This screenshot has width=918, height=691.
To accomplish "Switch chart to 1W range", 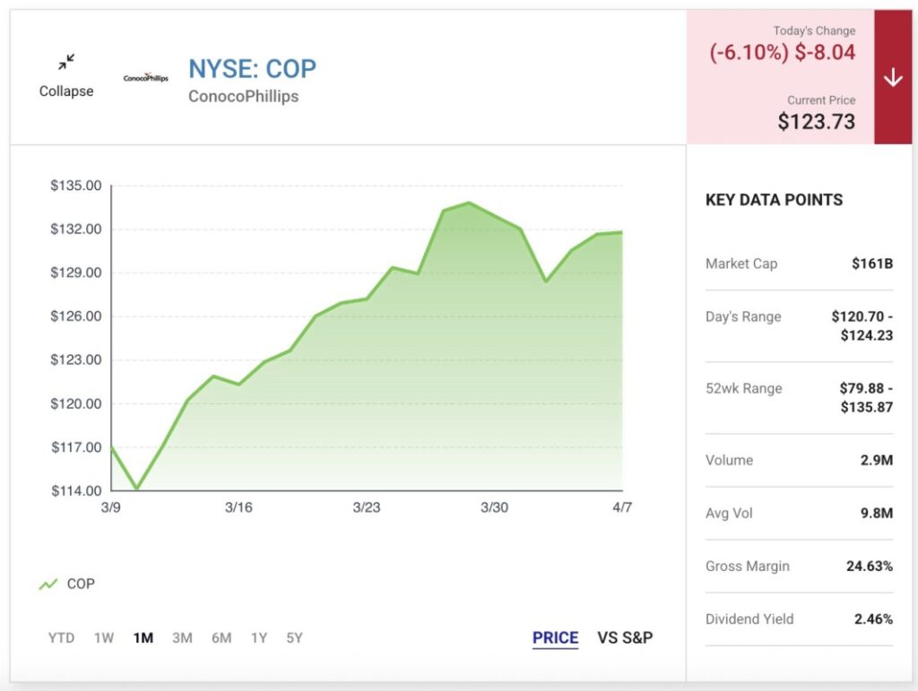I will (104, 638).
